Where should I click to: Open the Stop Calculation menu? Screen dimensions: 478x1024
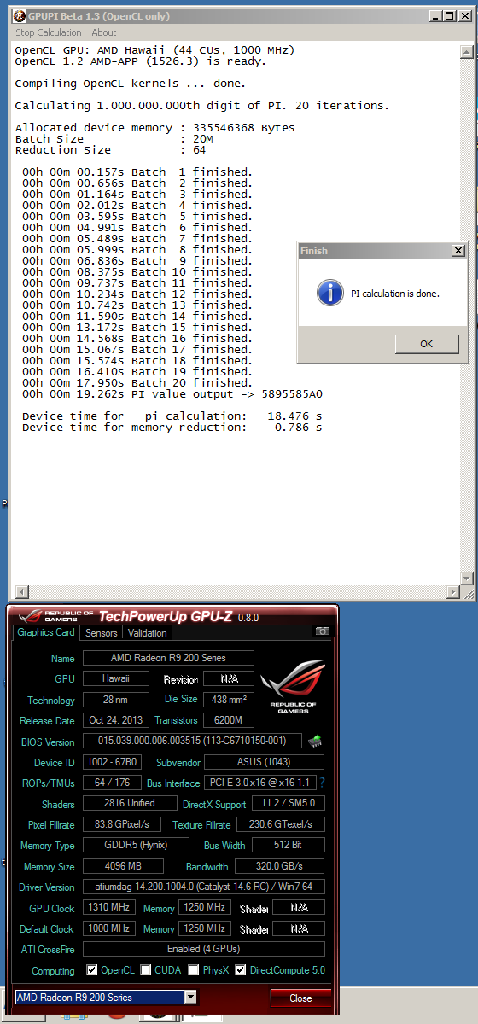[x=49, y=32]
